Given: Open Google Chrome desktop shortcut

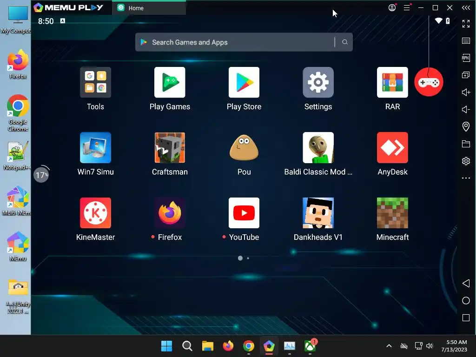Looking at the screenshot, I should (18, 113).
